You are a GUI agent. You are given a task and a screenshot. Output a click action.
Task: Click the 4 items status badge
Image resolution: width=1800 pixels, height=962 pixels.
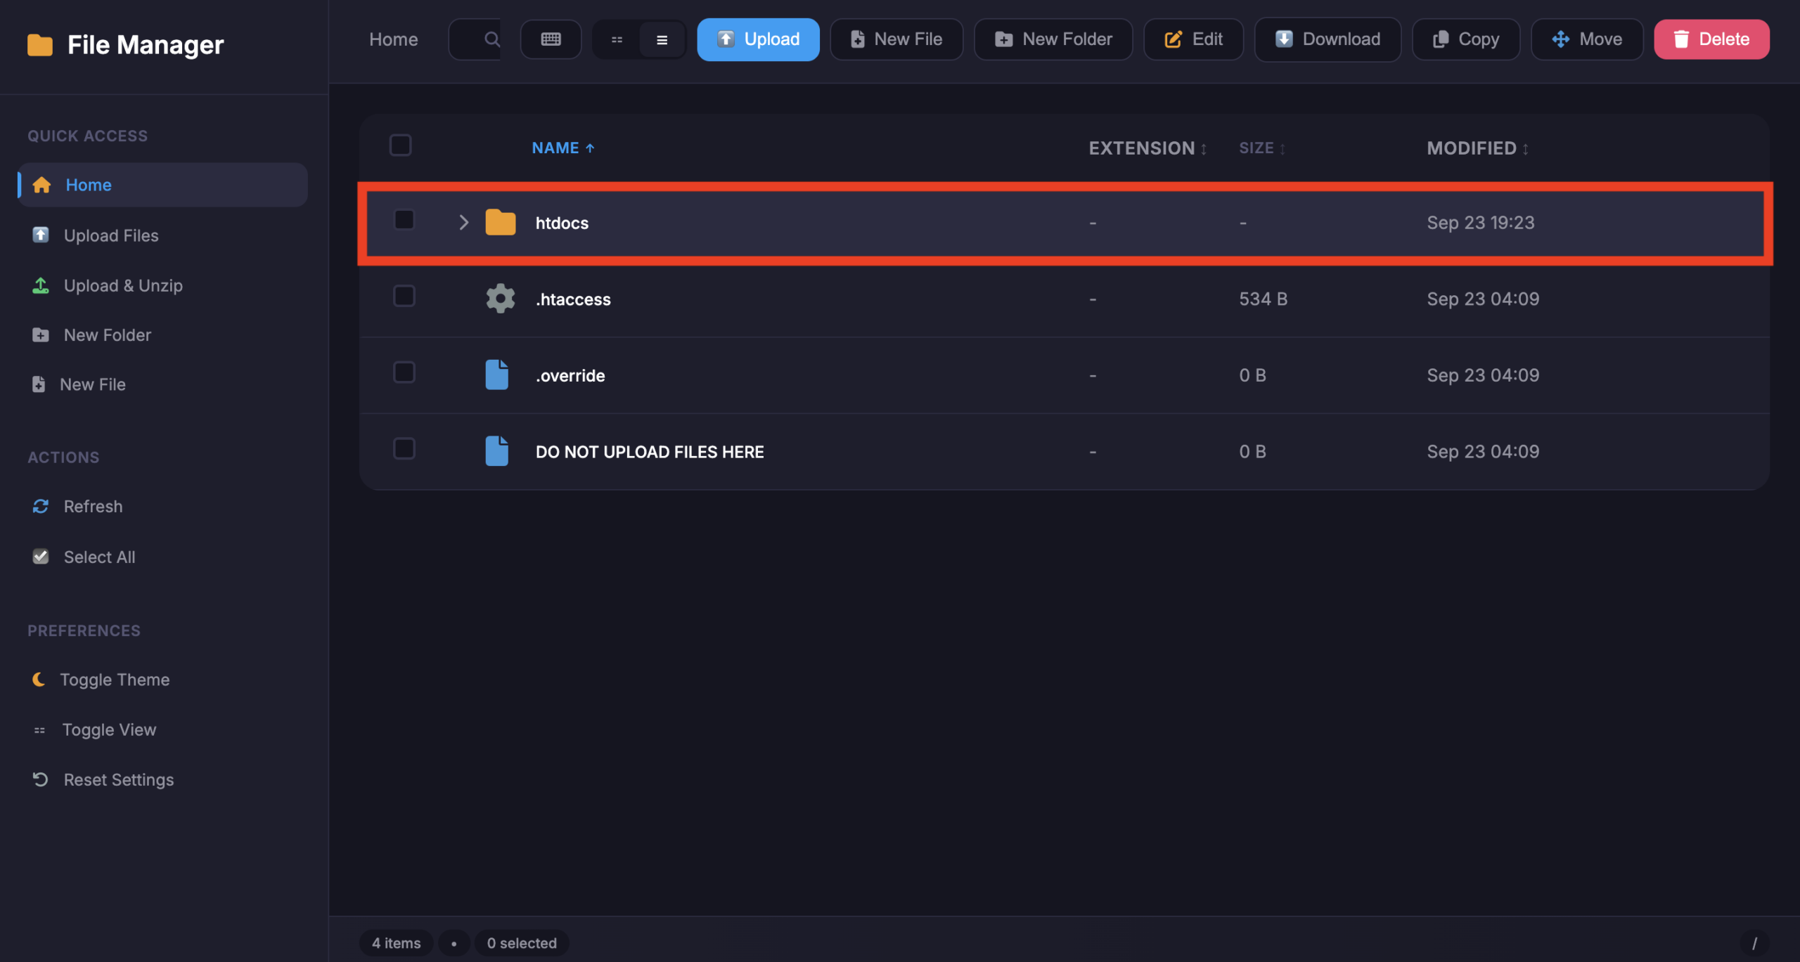[396, 943]
